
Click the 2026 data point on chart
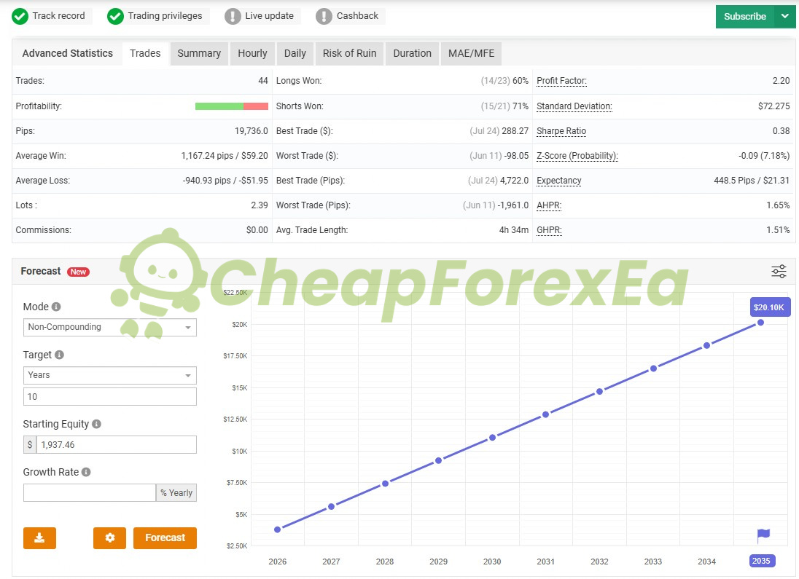pos(277,529)
